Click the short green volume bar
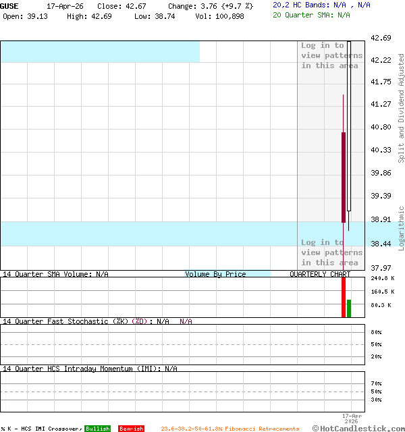 349,308
